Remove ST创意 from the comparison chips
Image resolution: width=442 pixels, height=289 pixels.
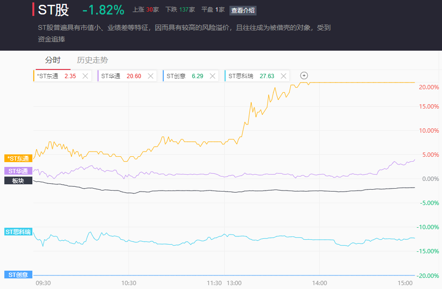(212, 76)
